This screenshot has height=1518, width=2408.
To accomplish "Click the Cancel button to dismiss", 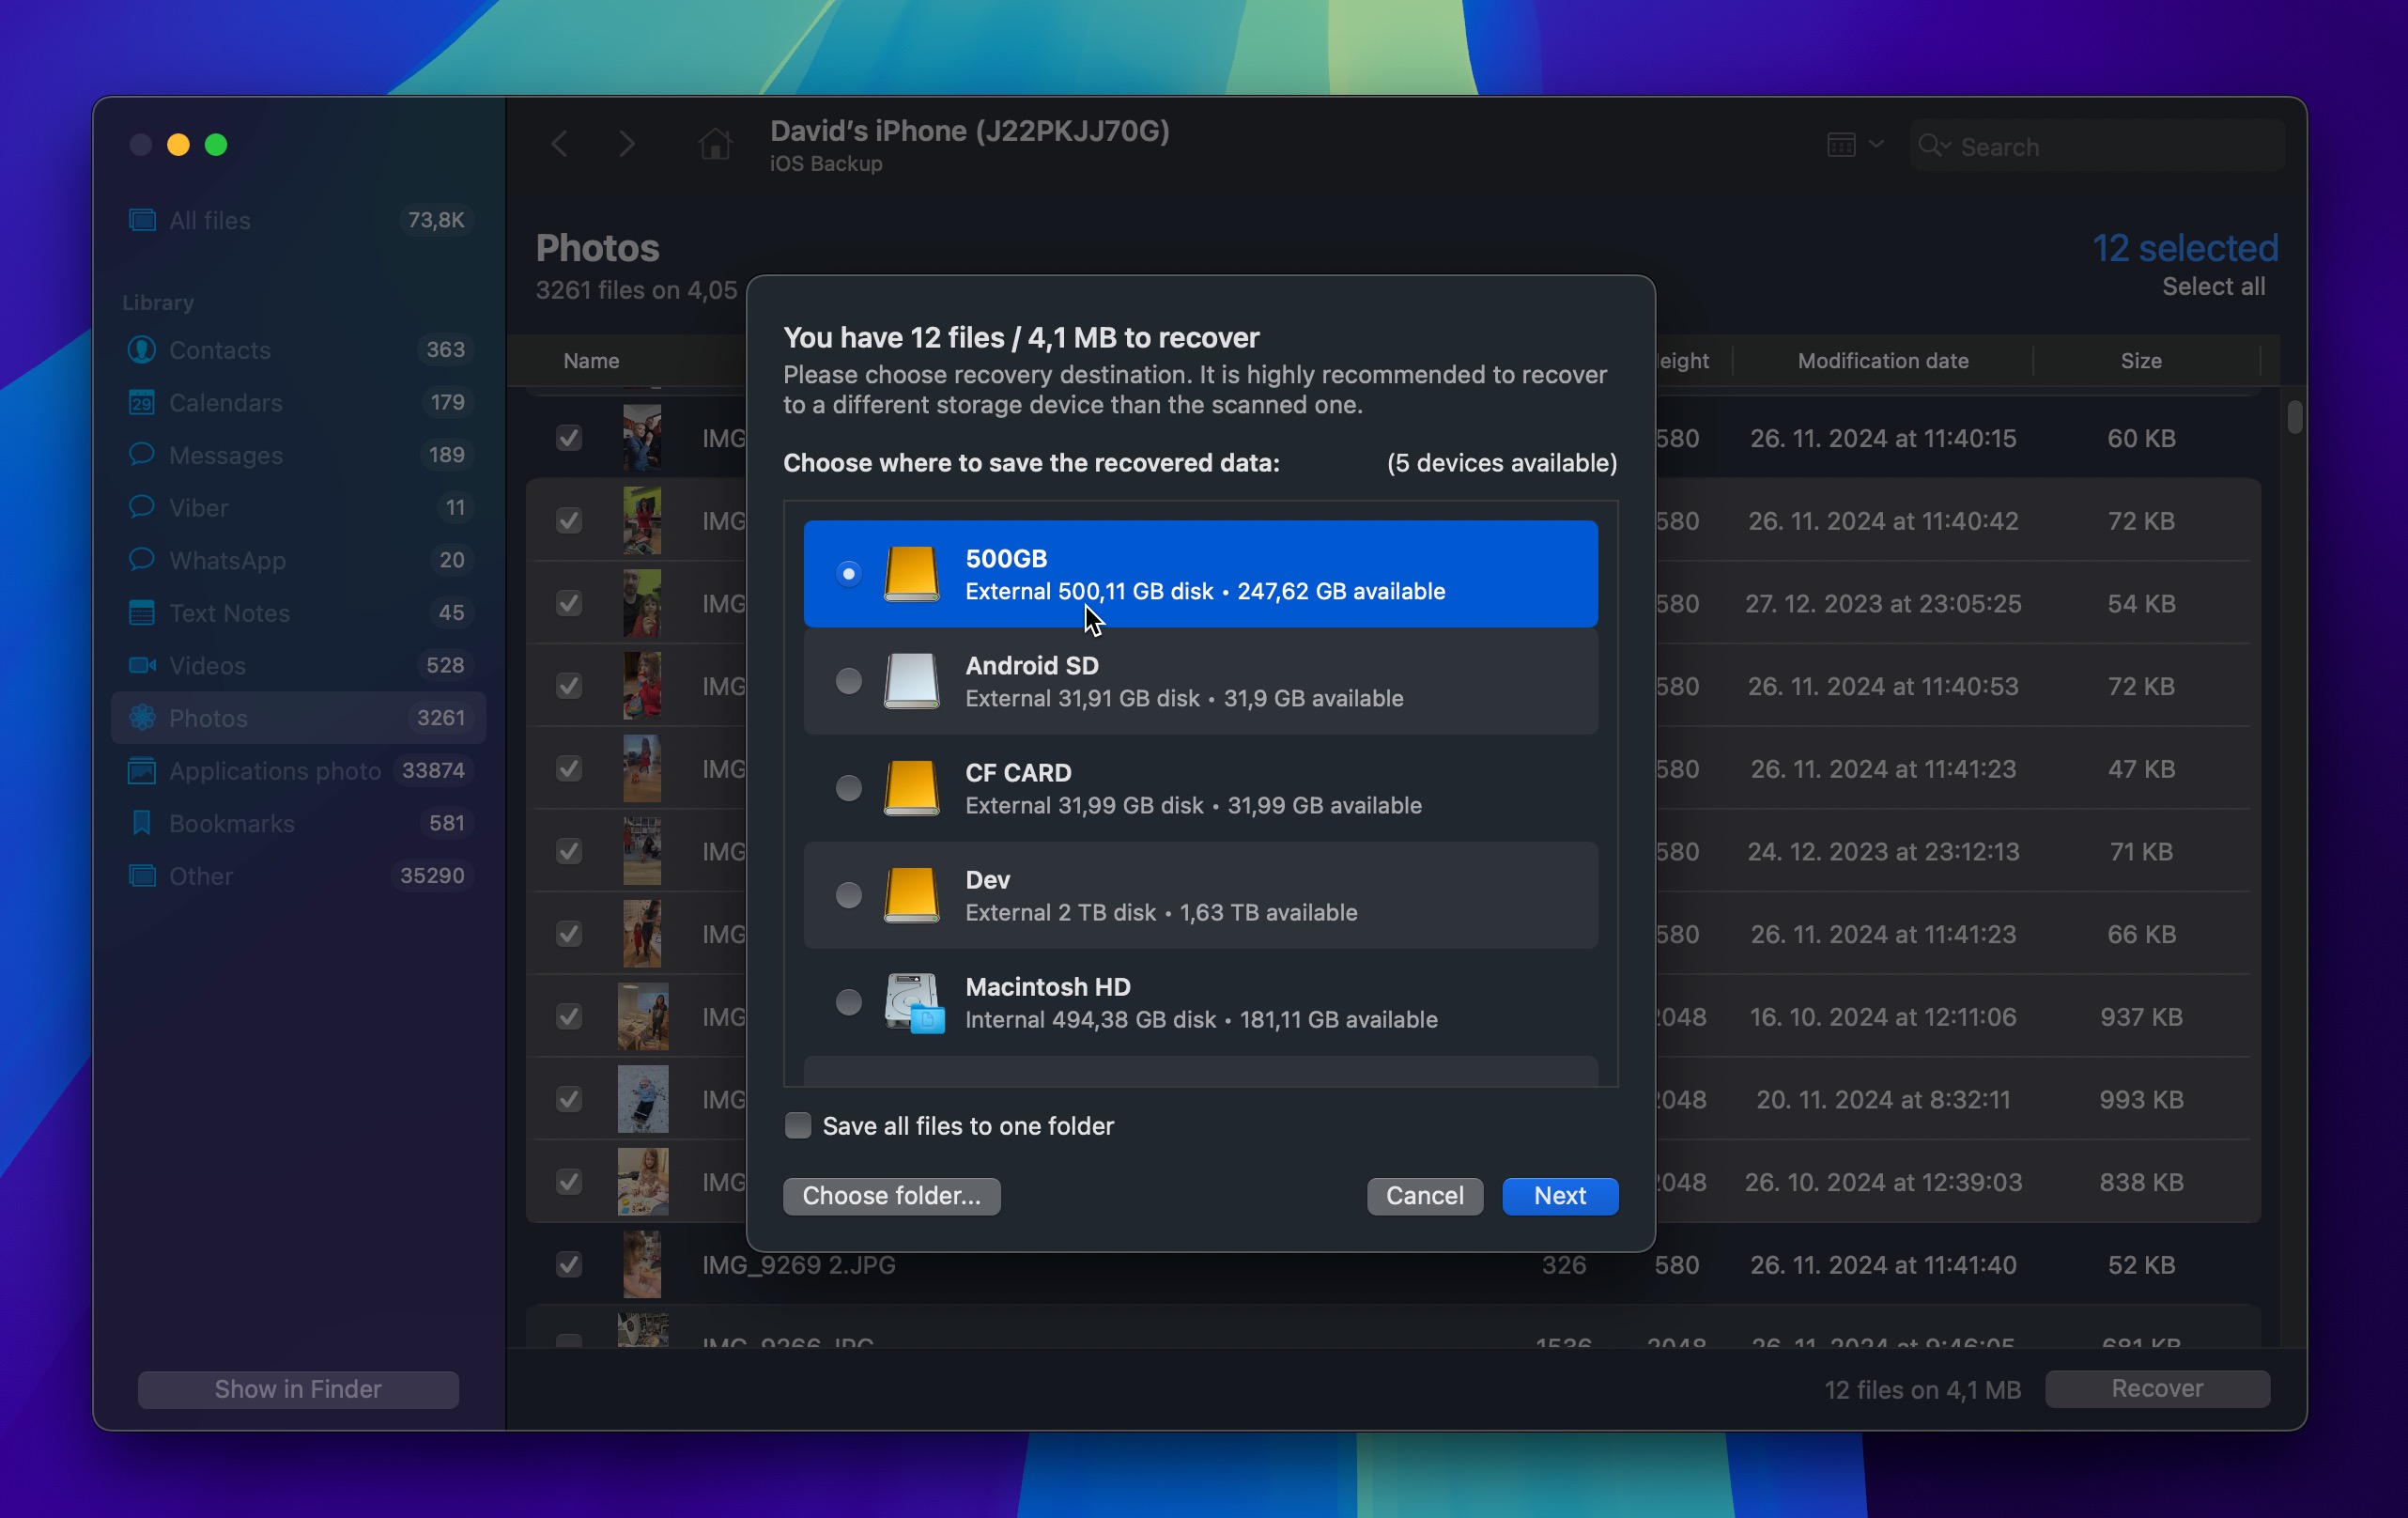I will [x=1426, y=1195].
